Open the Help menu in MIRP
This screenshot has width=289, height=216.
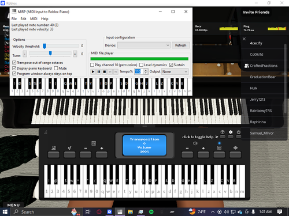pyautogui.click(x=45, y=19)
